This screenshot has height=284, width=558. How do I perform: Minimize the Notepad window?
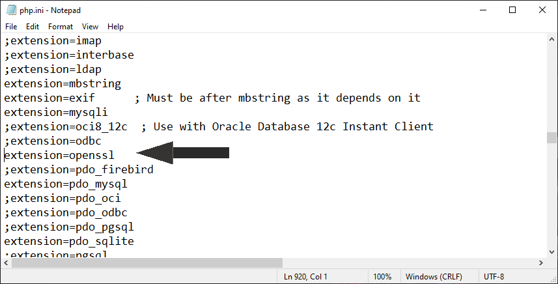pos(482,10)
